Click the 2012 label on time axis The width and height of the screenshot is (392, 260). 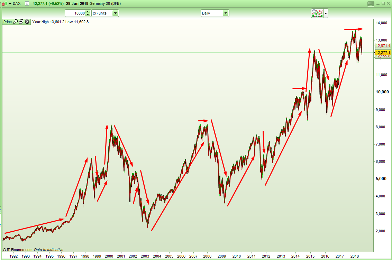tap(266, 256)
